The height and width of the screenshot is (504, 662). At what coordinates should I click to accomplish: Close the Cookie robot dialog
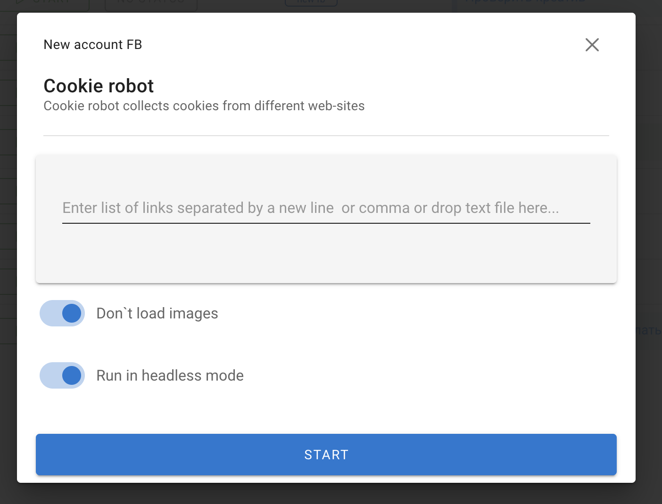coord(592,45)
